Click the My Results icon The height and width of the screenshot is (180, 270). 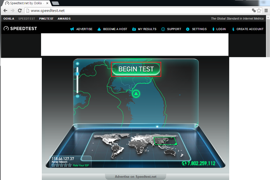134,29
